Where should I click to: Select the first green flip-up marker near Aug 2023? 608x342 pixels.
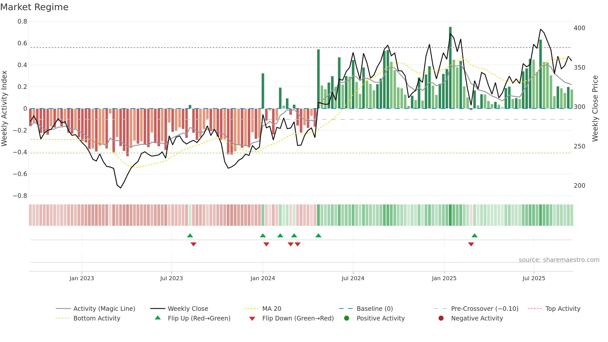click(x=190, y=236)
